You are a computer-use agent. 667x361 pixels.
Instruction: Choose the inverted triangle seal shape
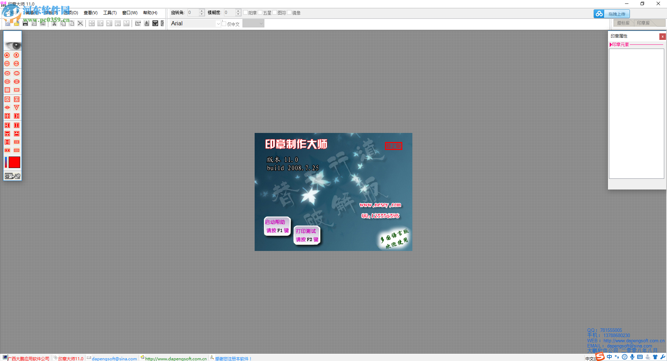(16, 108)
